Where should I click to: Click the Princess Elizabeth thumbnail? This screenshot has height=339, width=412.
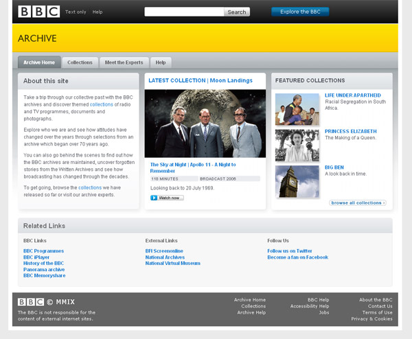[297, 145]
